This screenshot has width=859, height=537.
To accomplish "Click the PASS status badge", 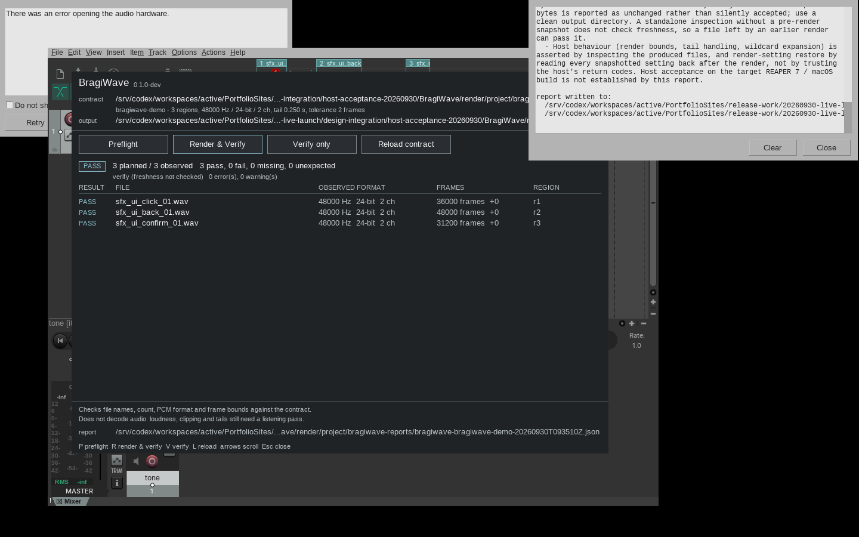I will click(92, 166).
